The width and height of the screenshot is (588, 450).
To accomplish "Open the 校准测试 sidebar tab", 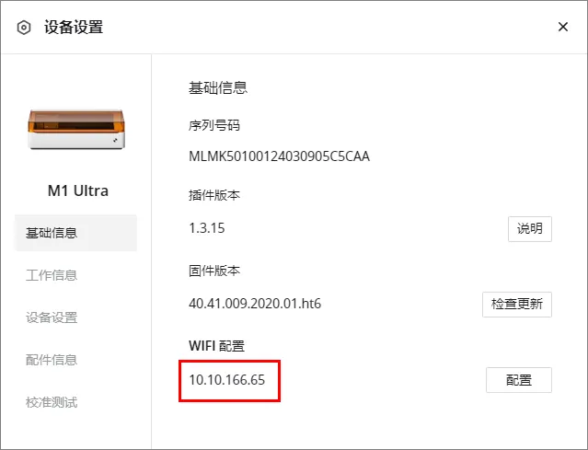I will click(x=52, y=402).
